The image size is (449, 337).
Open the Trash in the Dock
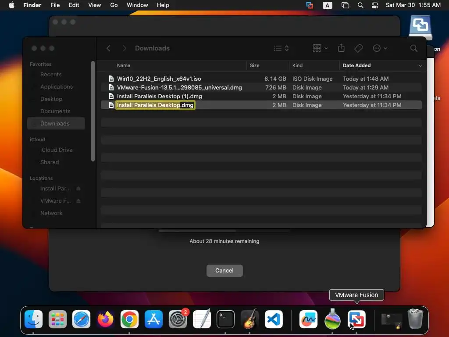click(415, 319)
